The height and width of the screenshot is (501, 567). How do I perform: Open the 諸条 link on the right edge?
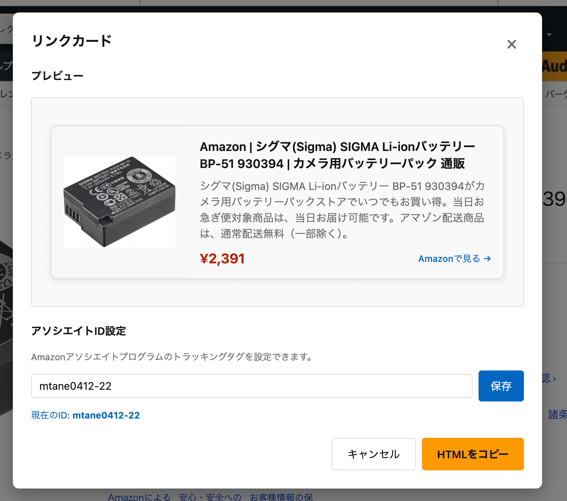click(558, 415)
